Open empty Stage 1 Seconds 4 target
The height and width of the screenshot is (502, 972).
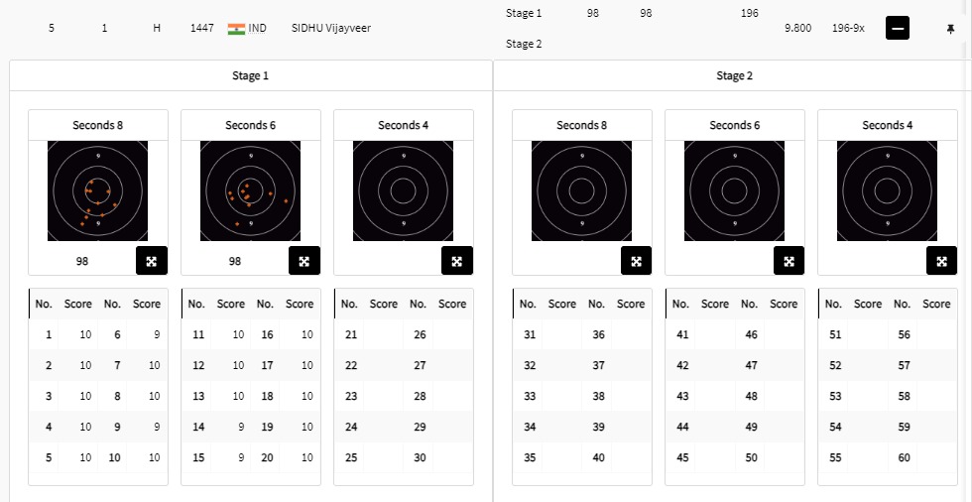(403, 190)
